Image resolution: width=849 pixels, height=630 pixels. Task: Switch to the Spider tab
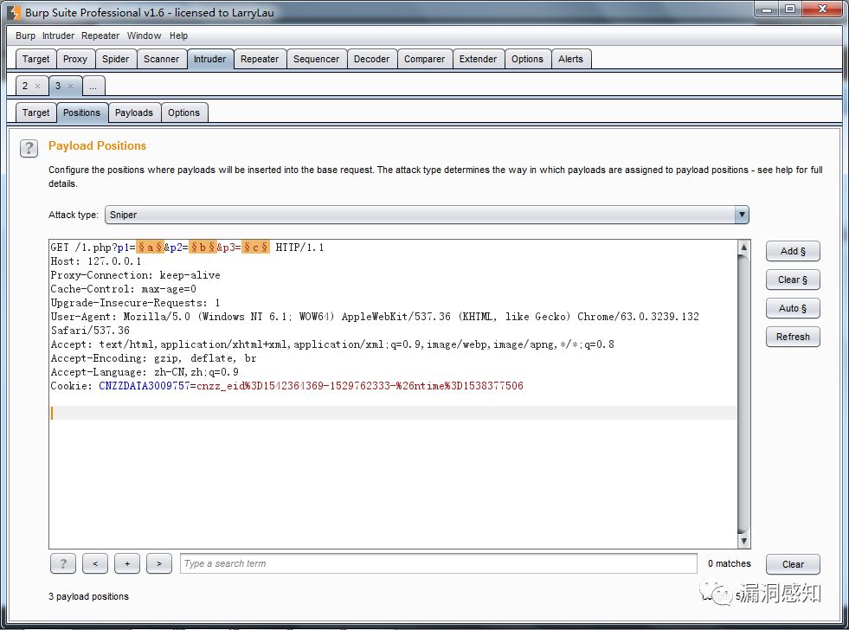115,59
